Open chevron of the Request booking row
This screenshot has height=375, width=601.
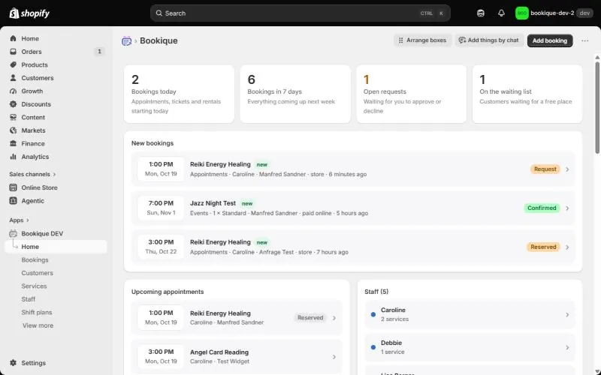(x=567, y=169)
